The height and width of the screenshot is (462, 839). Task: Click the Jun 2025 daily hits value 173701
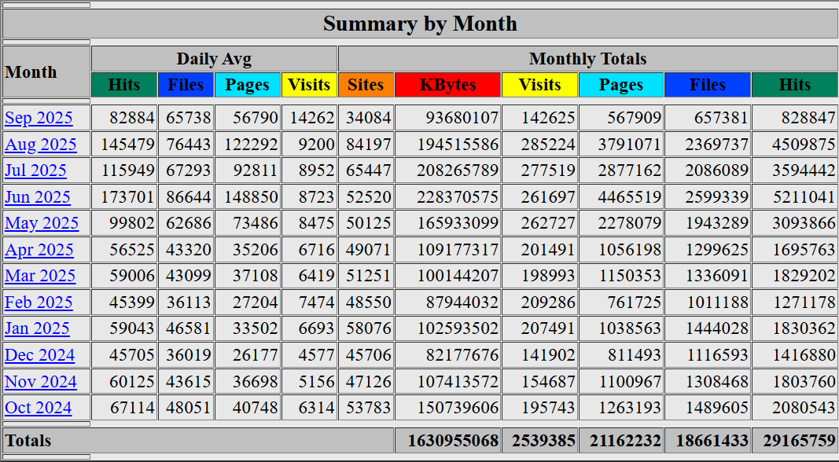(x=128, y=196)
